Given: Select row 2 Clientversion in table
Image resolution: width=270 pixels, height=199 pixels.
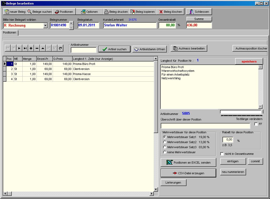Looking at the screenshot, I should point(78,69).
